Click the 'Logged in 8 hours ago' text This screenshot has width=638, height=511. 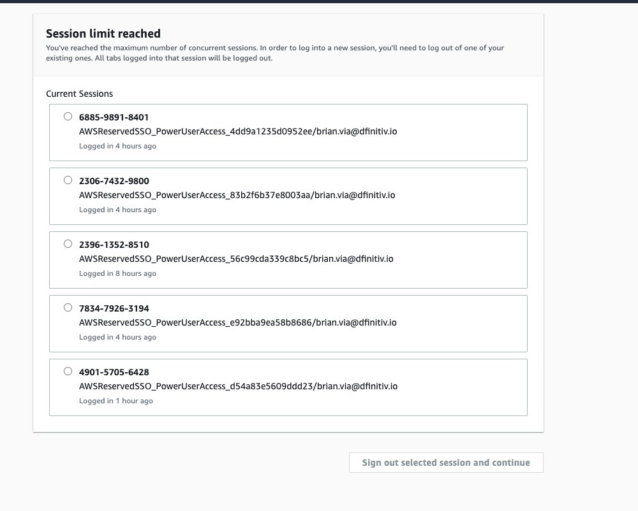[117, 273]
